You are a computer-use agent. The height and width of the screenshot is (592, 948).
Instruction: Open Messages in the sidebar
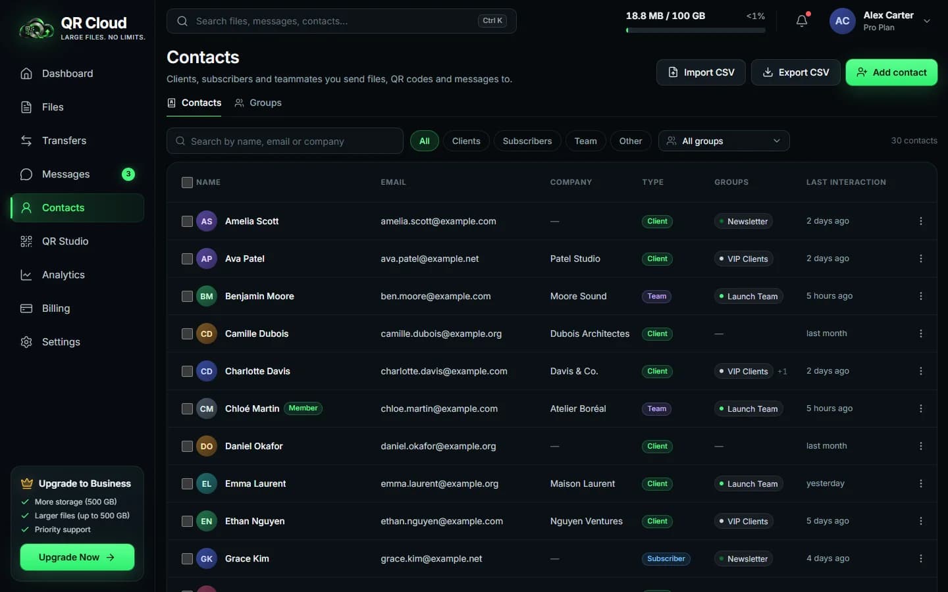pos(77,174)
